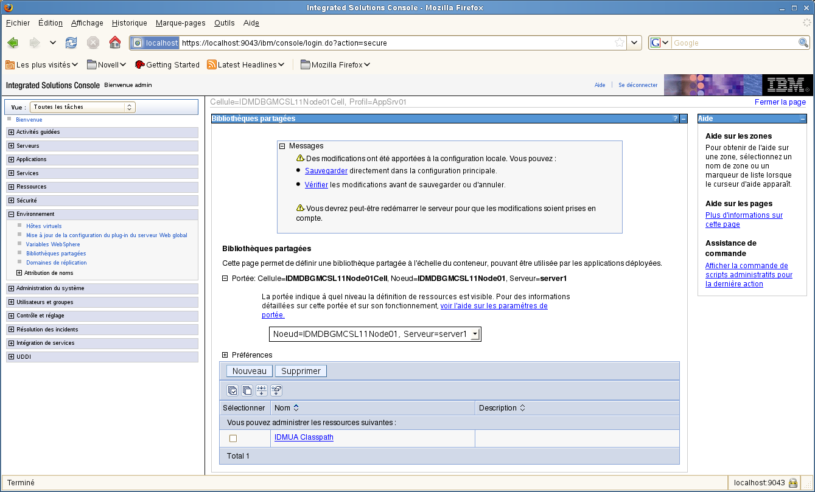Viewport: 815px width, 492px height.
Task: Click the Deselect All table icon
Action: pyautogui.click(x=247, y=390)
